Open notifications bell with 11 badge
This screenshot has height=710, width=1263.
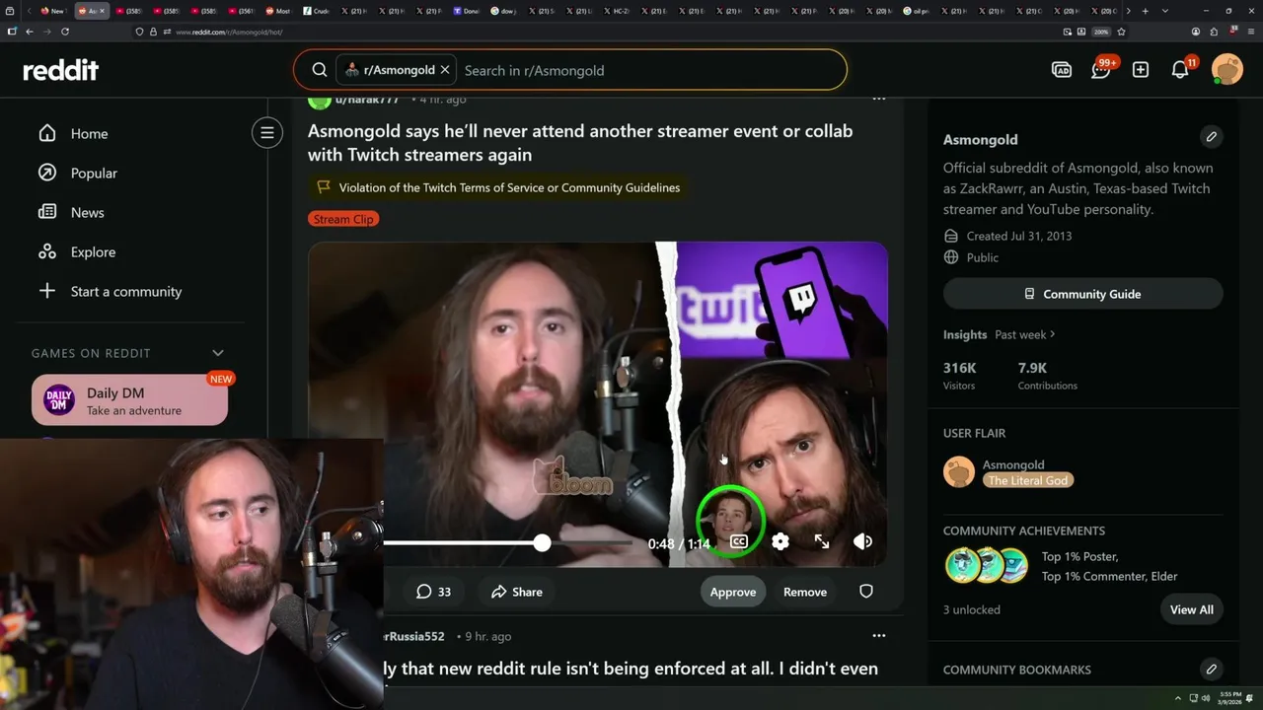pyautogui.click(x=1180, y=70)
